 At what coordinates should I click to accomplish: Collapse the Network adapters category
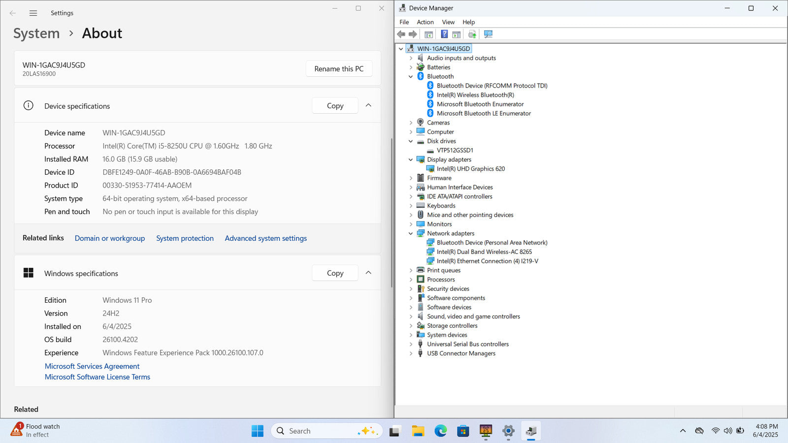coord(411,234)
